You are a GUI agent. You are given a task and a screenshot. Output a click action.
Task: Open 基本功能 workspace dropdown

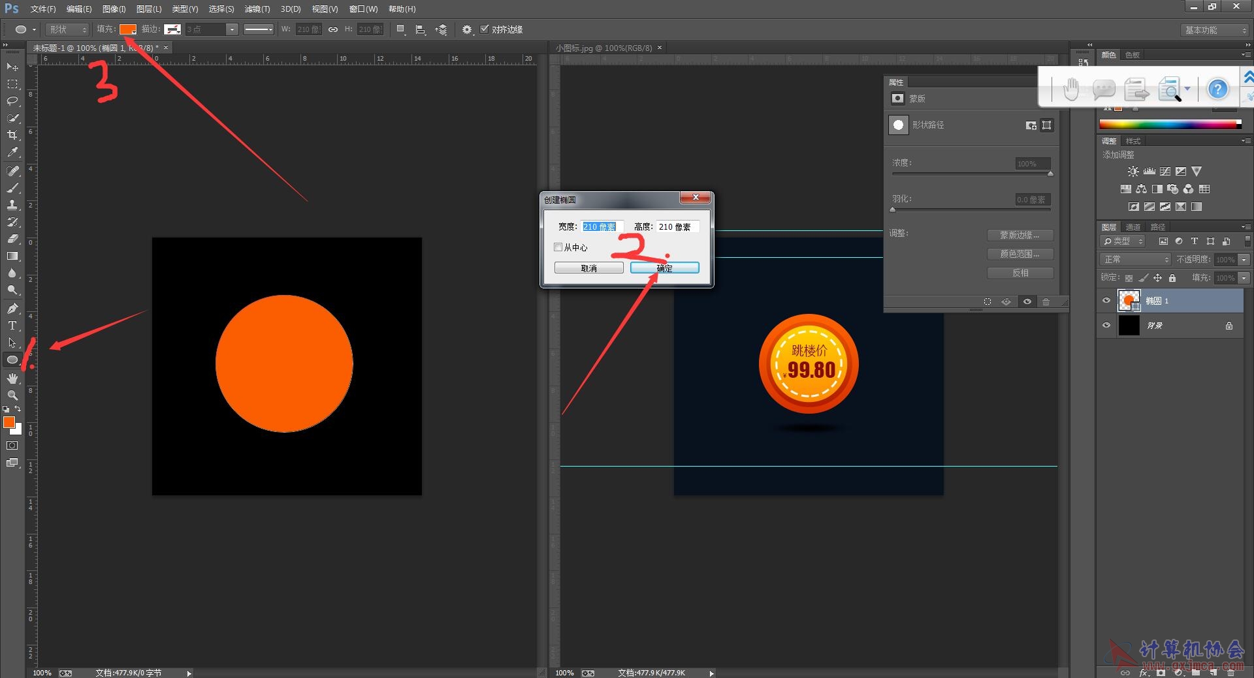click(1215, 30)
